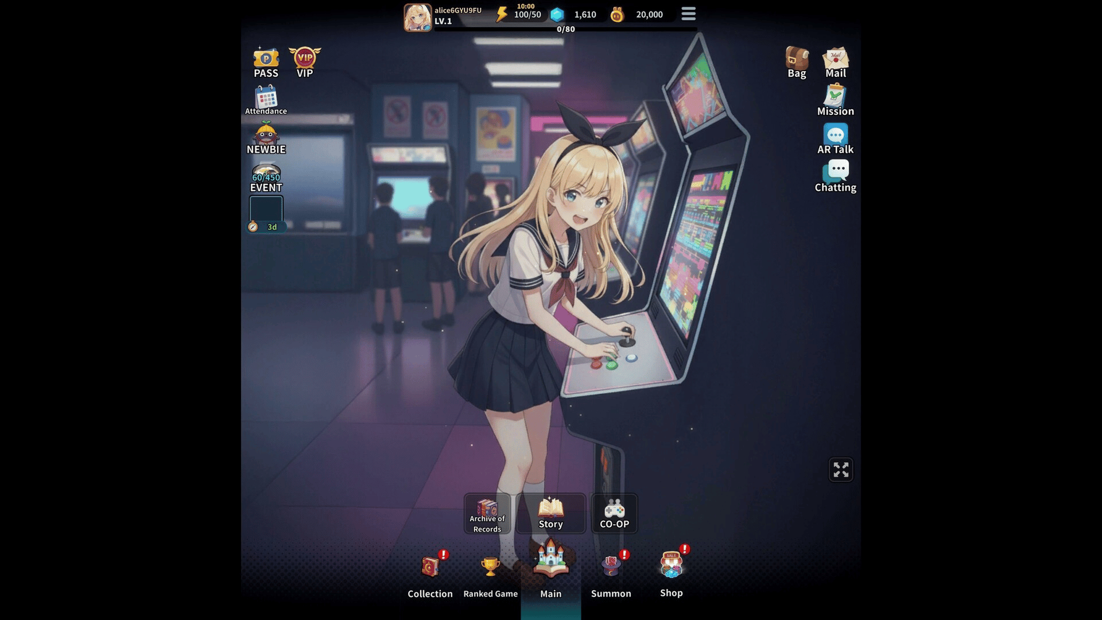Open the NEWBIE rewards icon
Viewport: 1102px width, 620px height.
point(266,138)
